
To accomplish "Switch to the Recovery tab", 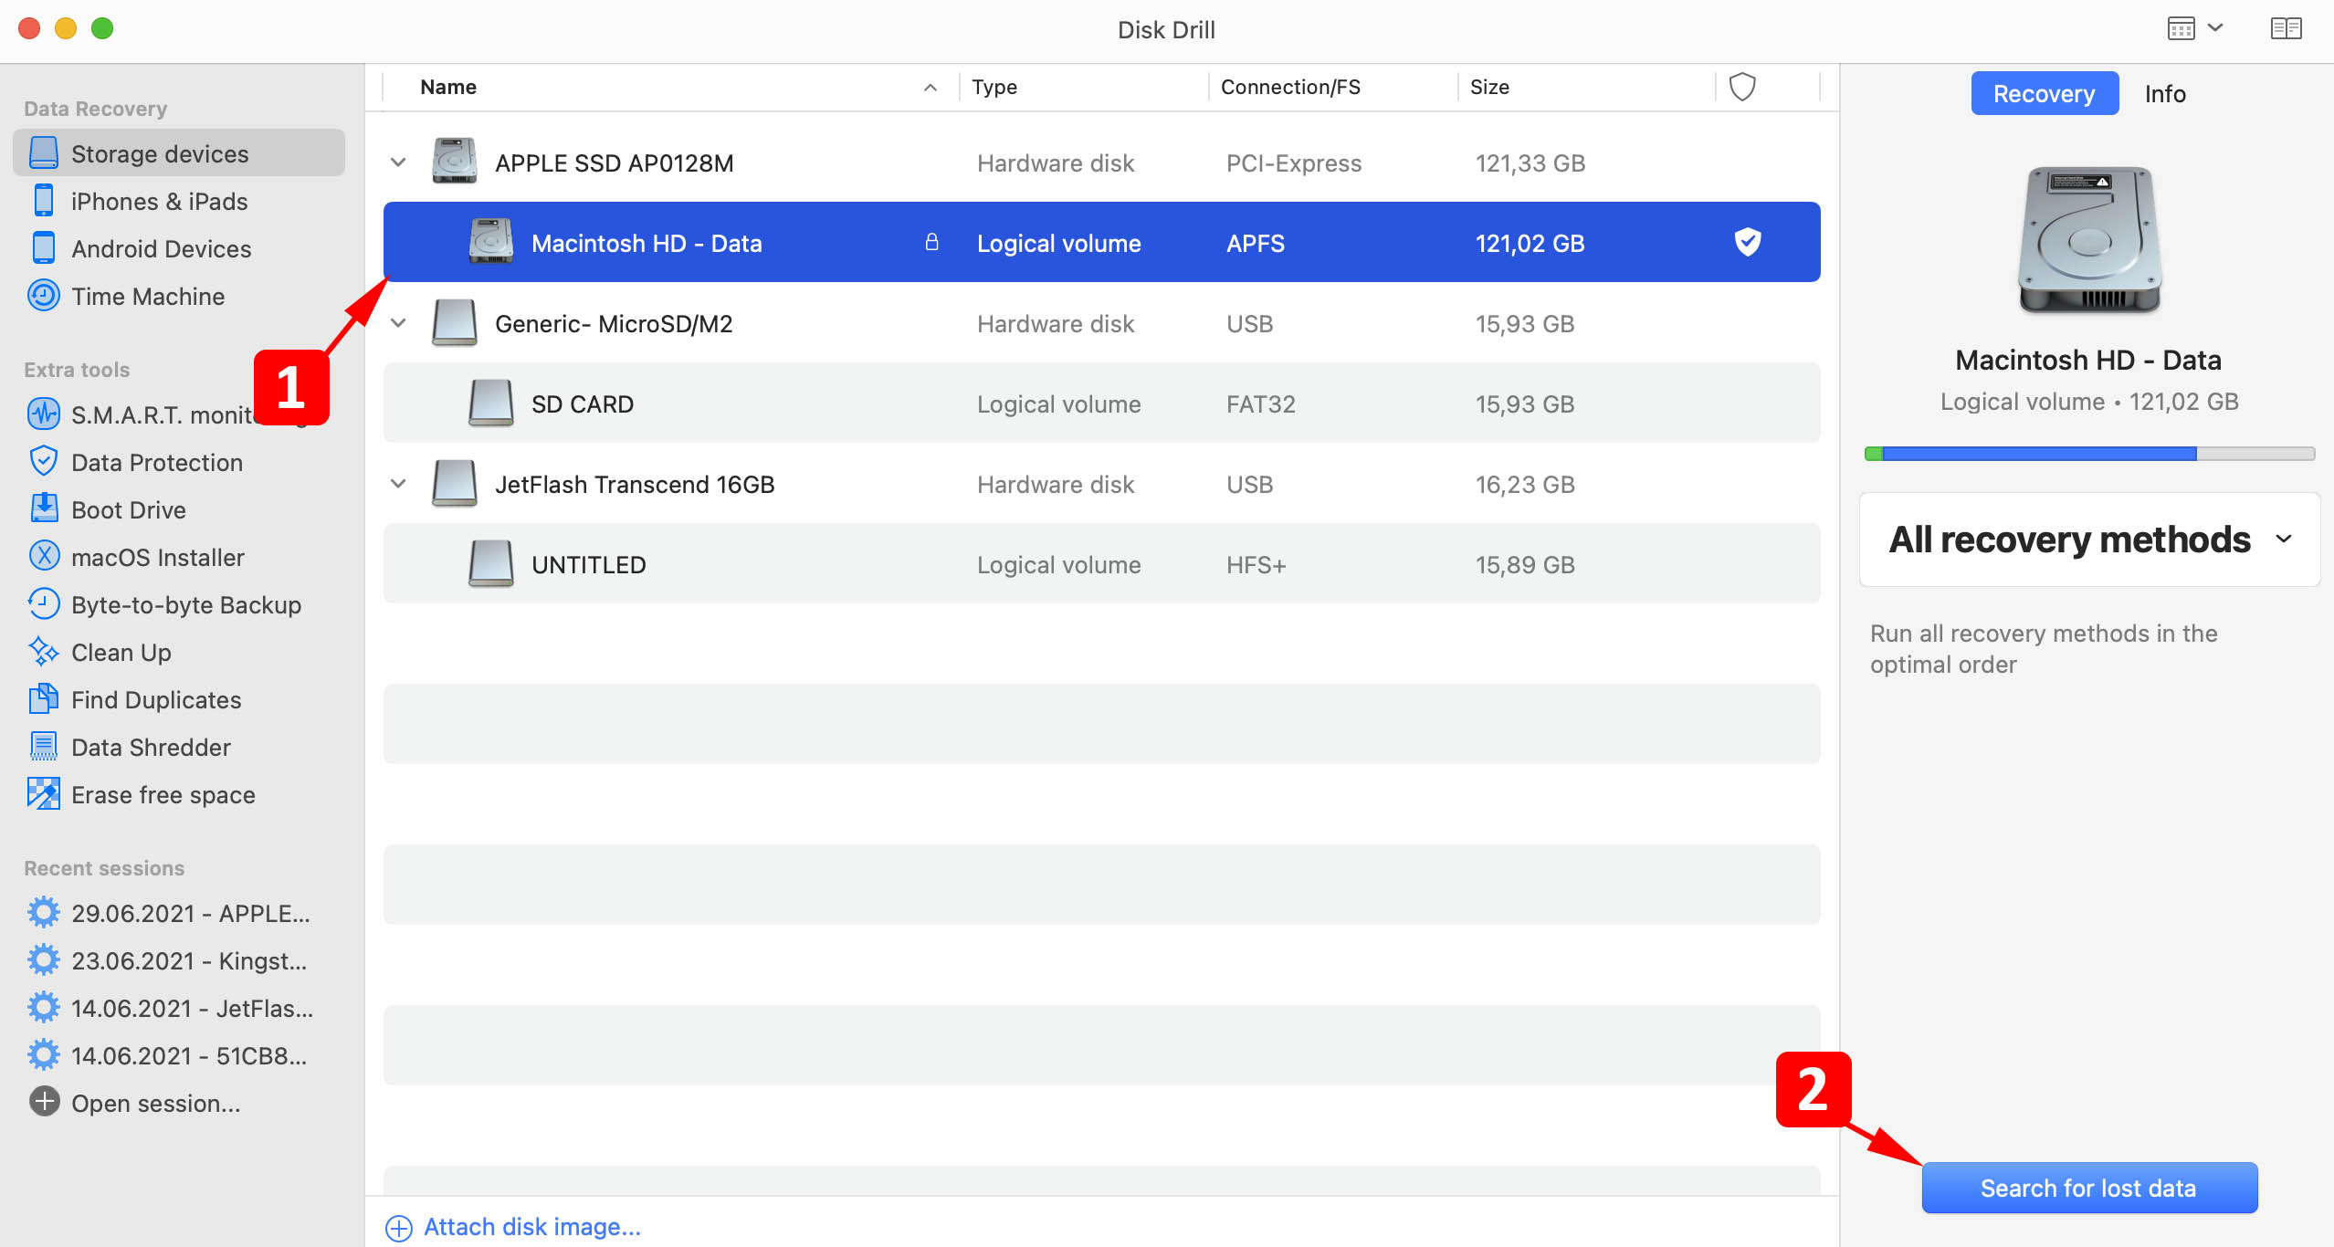I will [2044, 93].
